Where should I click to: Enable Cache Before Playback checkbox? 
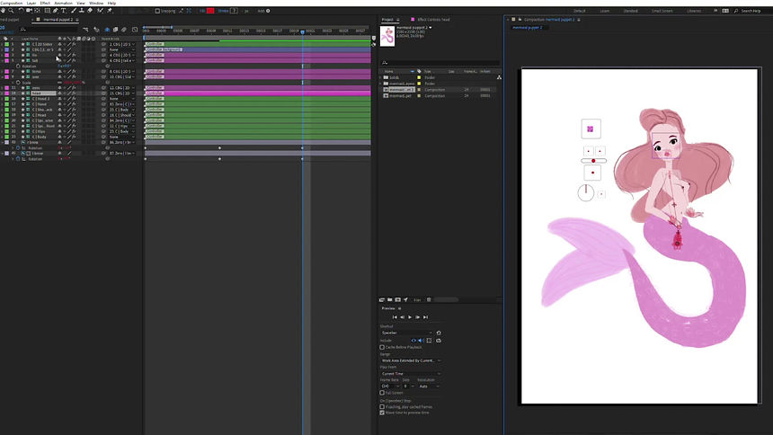coord(382,347)
